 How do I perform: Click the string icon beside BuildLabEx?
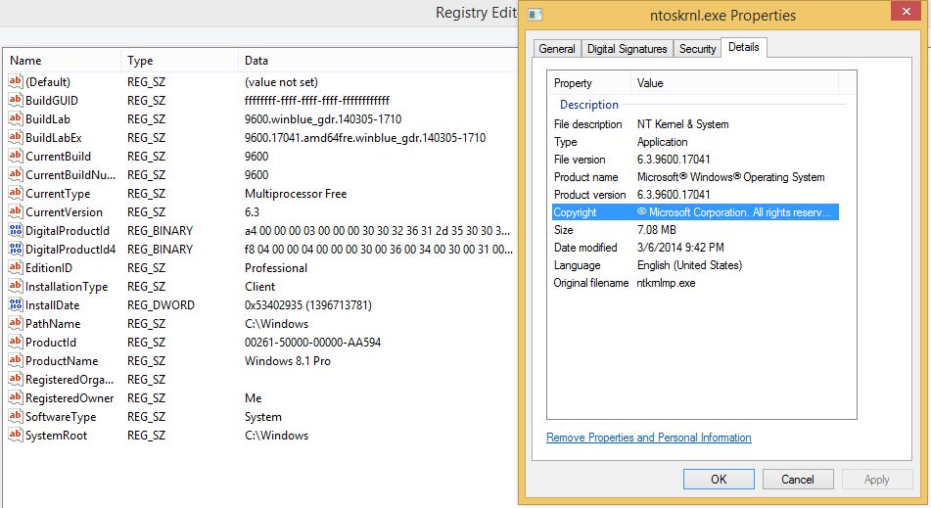[16, 137]
